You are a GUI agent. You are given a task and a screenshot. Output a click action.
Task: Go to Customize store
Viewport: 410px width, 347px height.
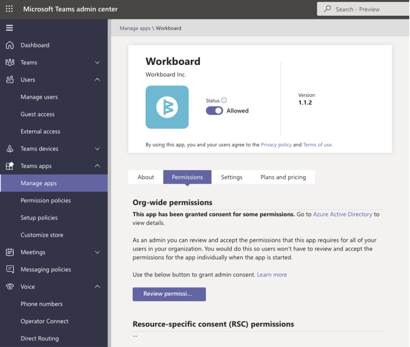[x=42, y=235]
